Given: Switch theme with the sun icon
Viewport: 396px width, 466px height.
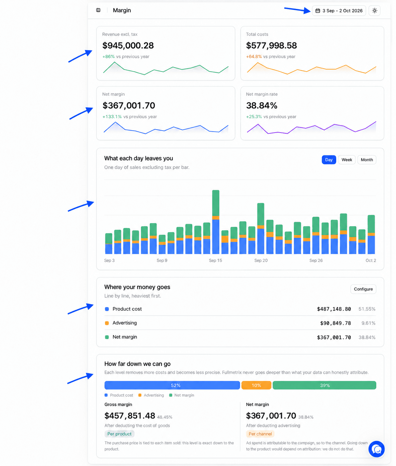Looking at the screenshot, I should (x=375, y=11).
